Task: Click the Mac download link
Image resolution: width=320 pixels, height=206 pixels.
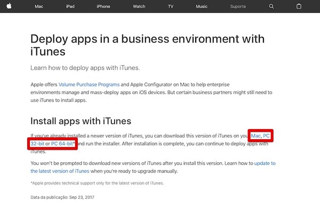Action: [x=256, y=136]
